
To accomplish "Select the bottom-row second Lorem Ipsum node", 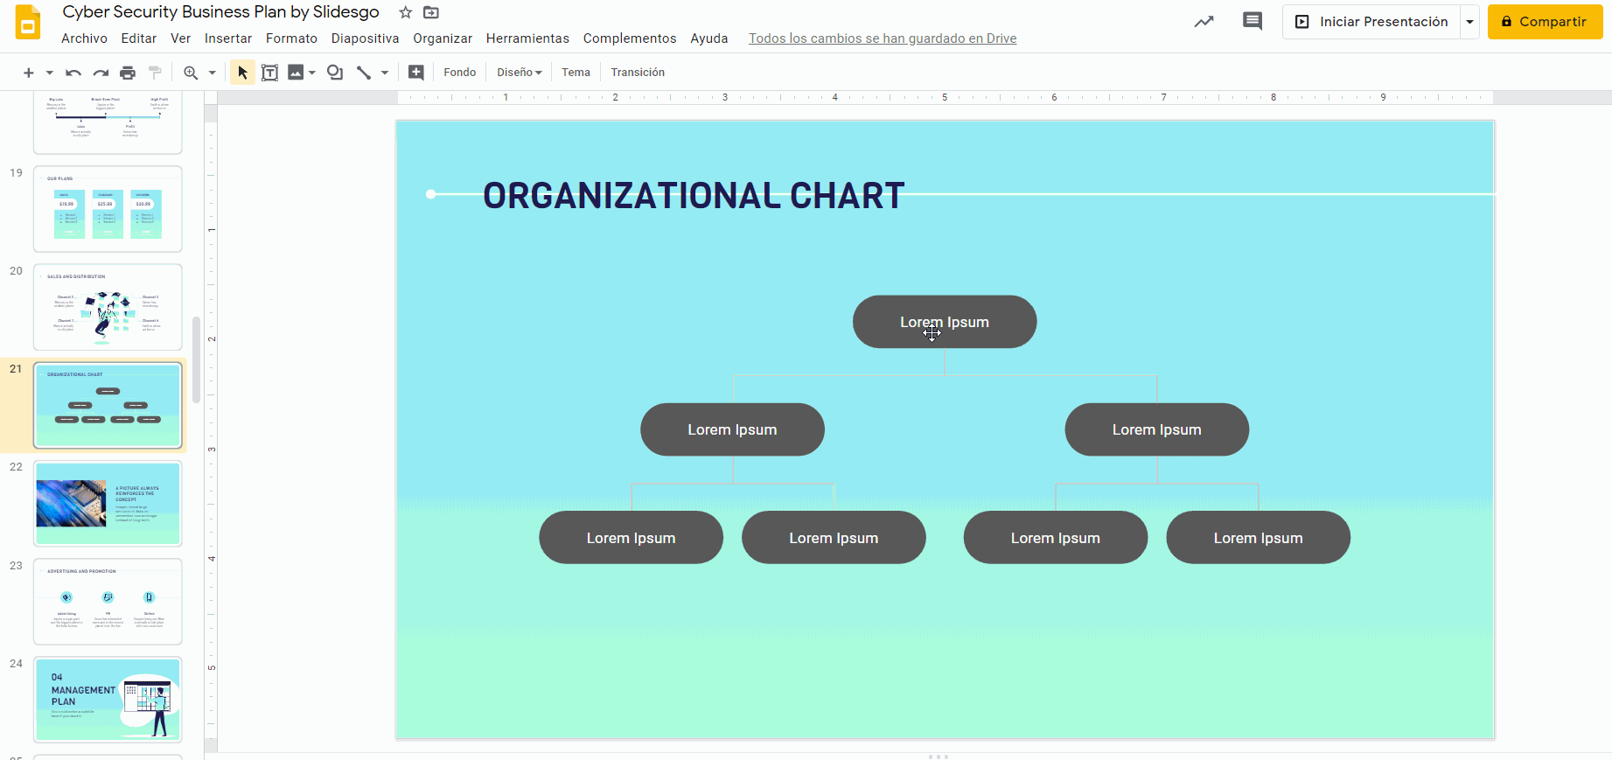I will (x=834, y=538).
